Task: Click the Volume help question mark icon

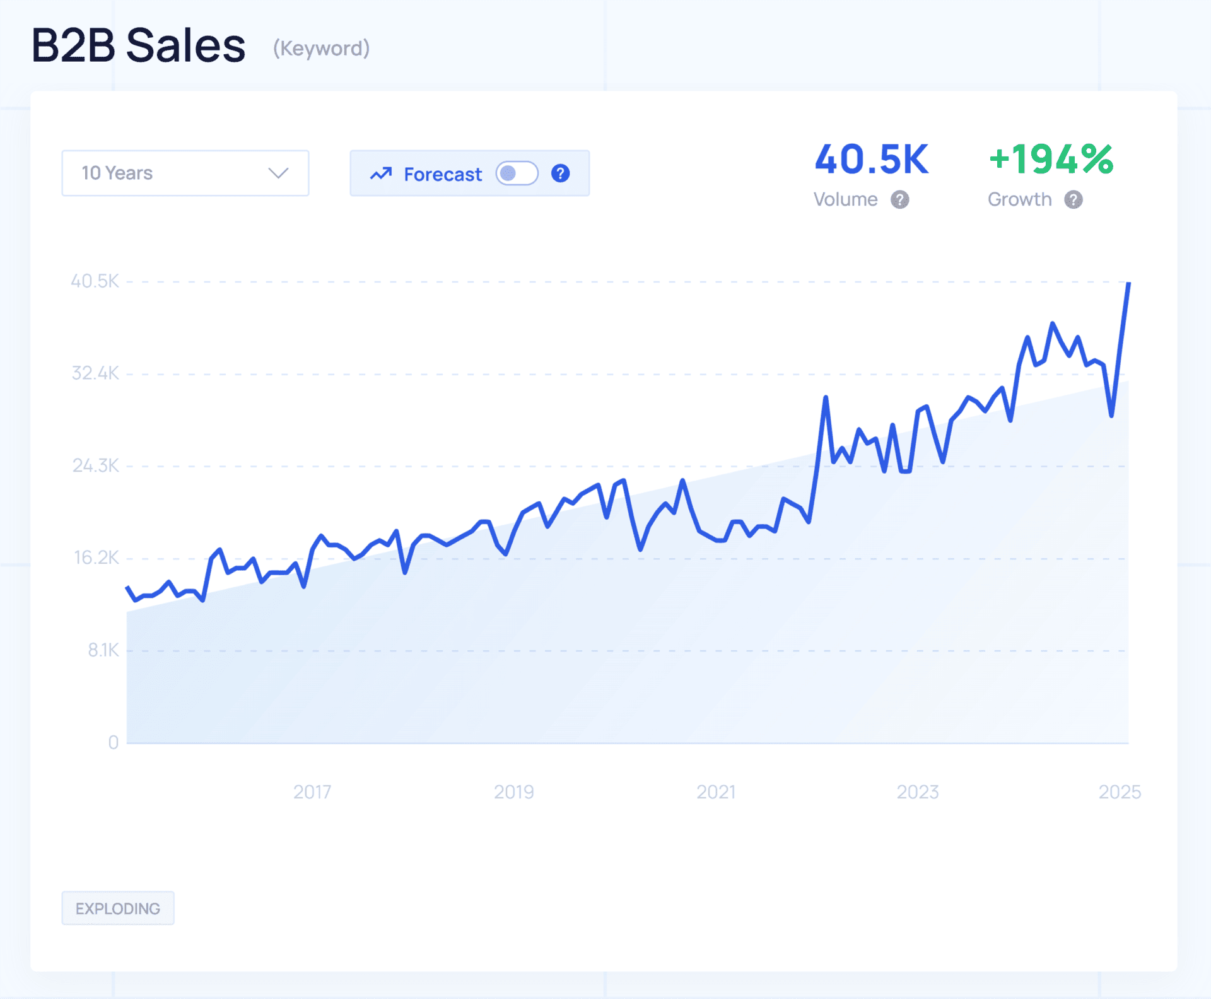Action: pos(899,200)
